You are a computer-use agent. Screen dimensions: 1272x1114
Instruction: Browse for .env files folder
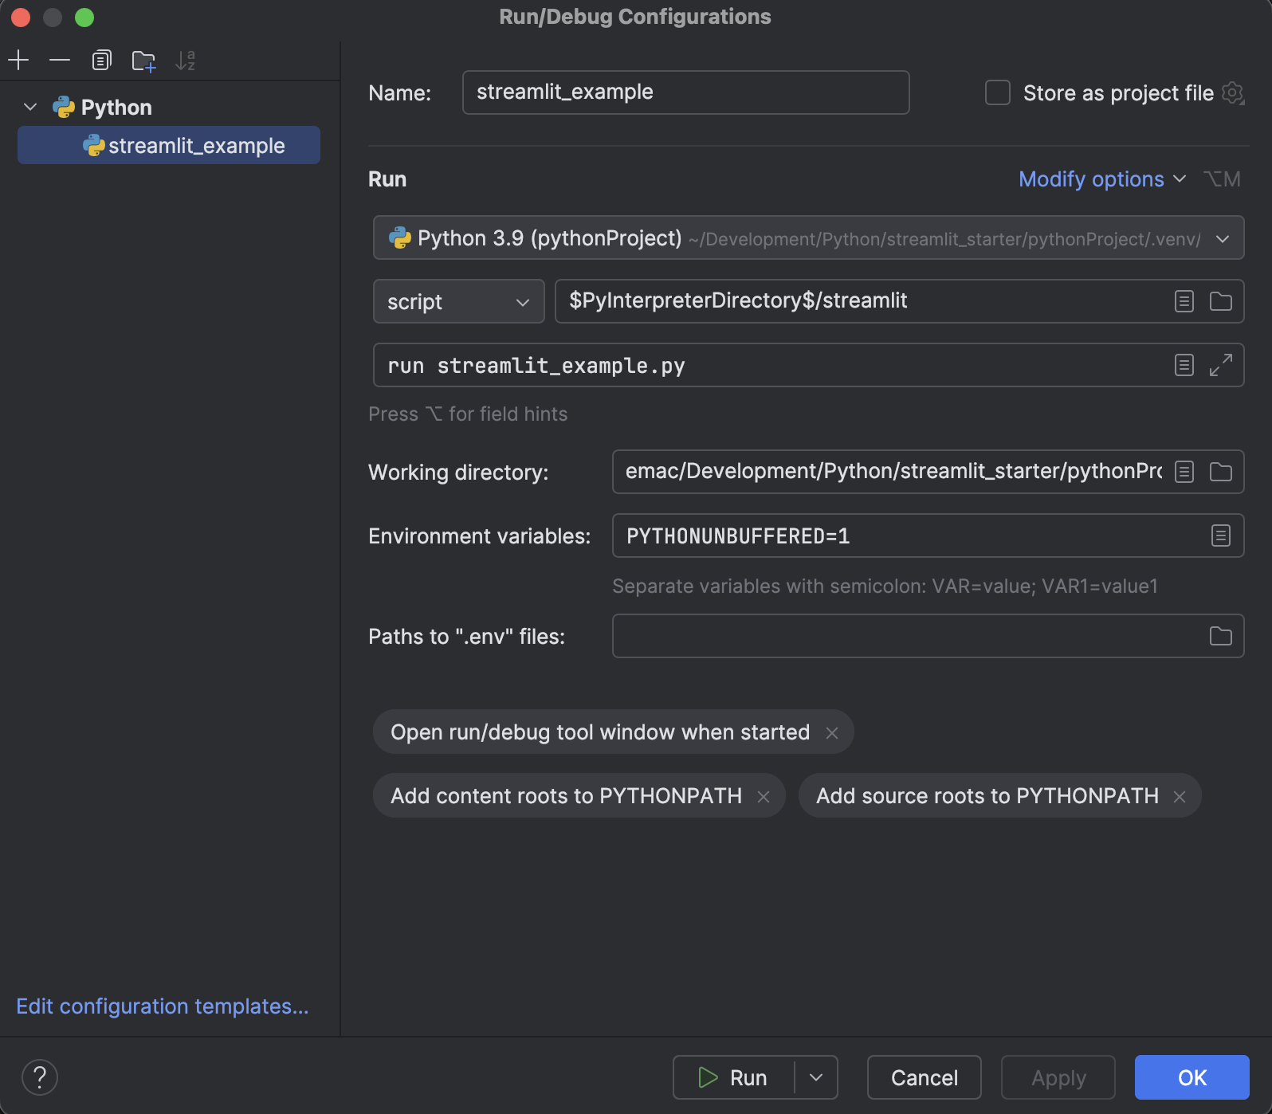(1221, 636)
